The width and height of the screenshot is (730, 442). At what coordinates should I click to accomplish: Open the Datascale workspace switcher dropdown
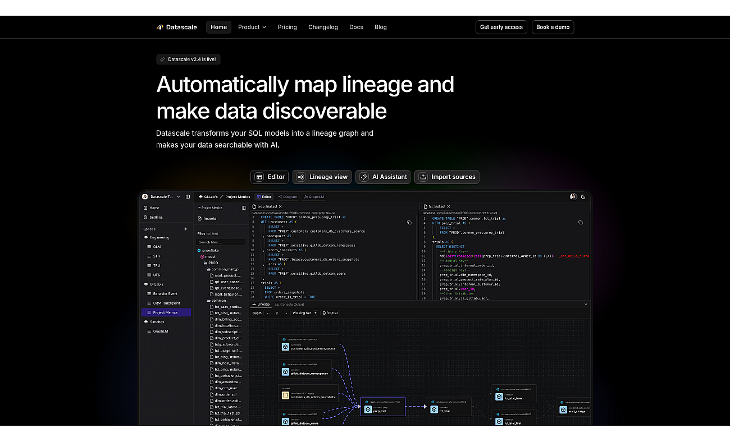(179, 197)
